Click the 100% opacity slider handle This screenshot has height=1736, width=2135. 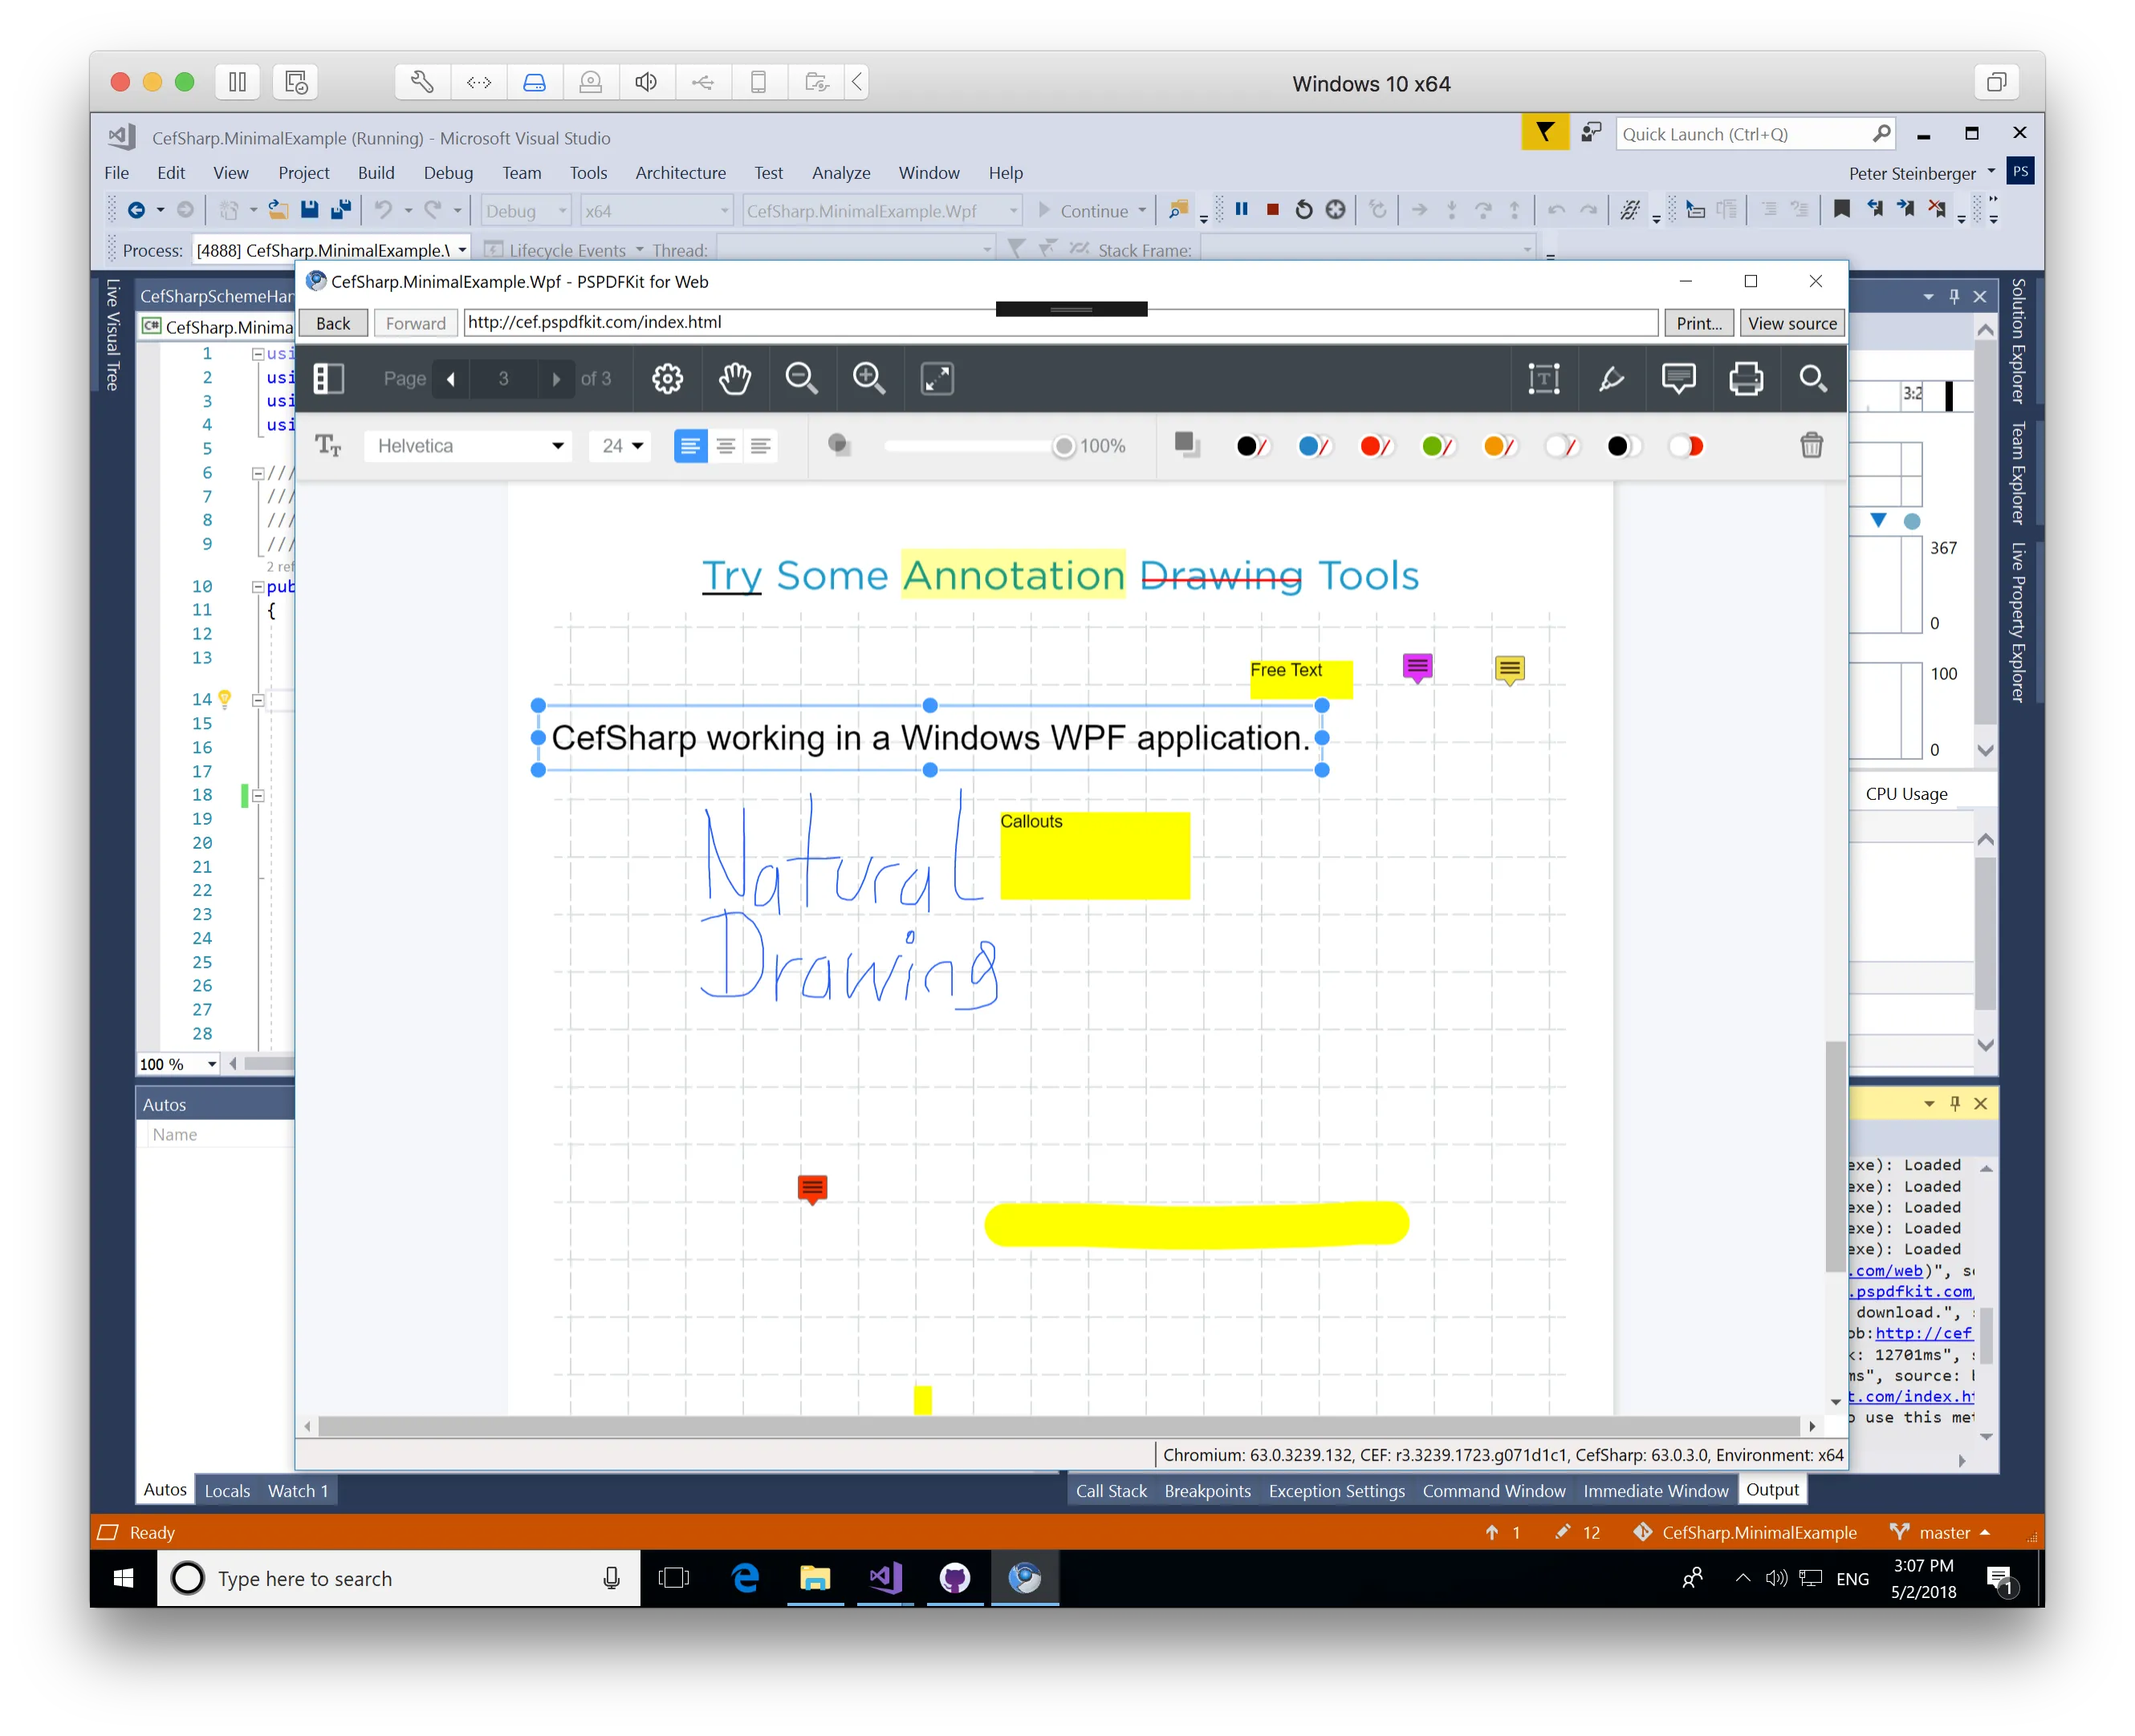pos(1063,446)
